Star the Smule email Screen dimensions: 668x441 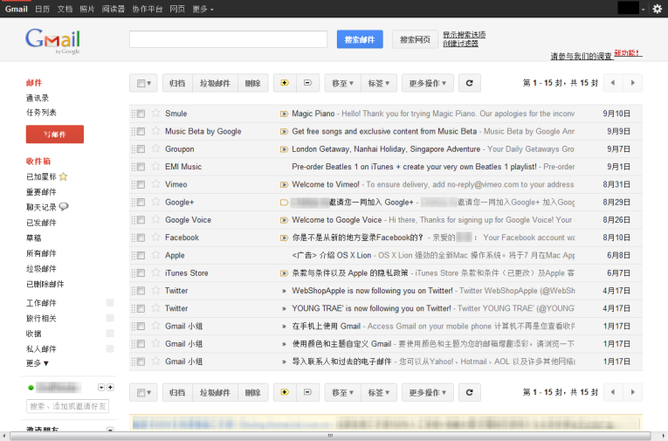point(155,114)
